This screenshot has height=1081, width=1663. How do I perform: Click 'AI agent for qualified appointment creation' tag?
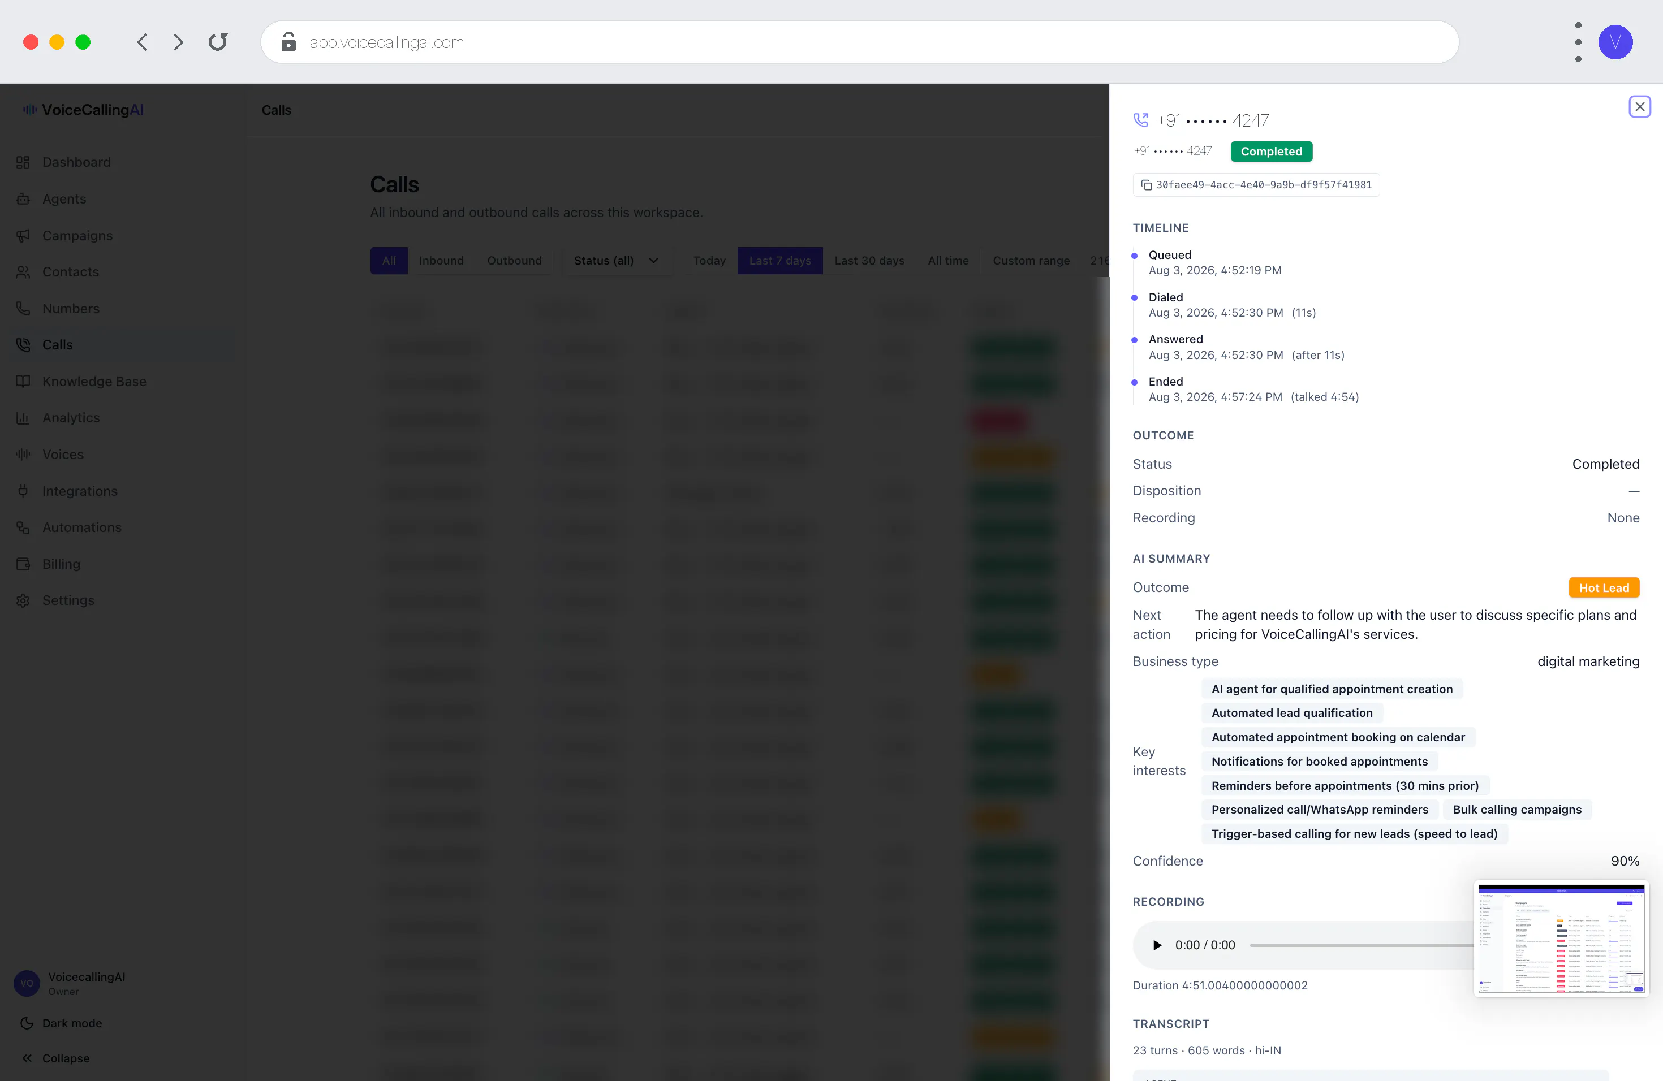pyautogui.click(x=1332, y=689)
